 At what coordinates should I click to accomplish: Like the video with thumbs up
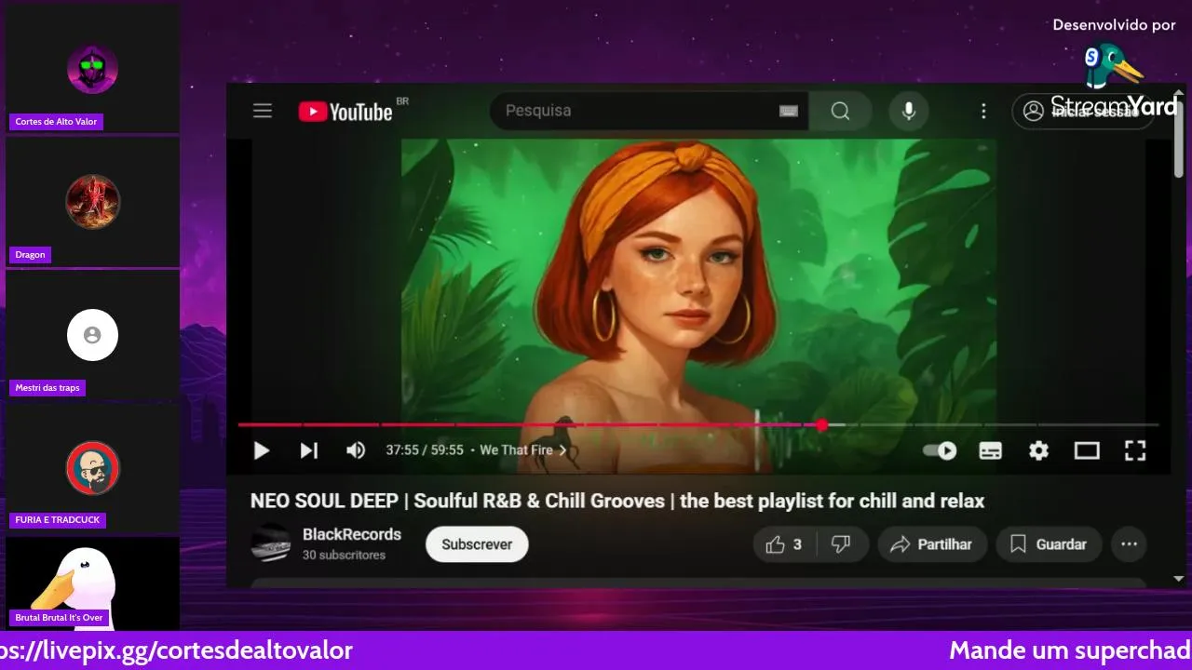click(784, 544)
